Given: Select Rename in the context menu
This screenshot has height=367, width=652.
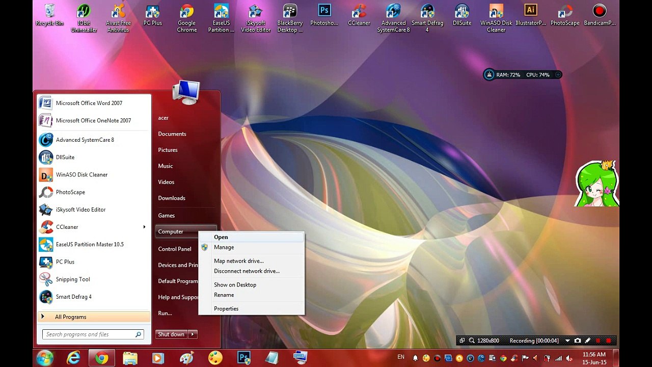Looking at the screenshot, I should click(252, 295).
